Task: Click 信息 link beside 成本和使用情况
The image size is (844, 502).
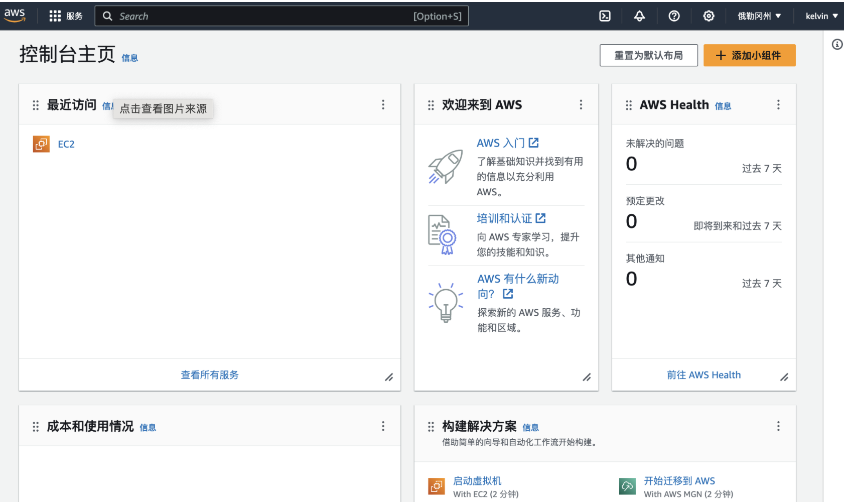Action: pos(148,428)
